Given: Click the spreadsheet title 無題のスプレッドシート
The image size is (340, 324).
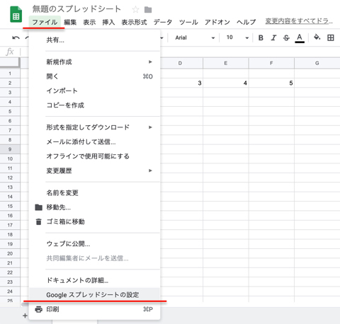Looking at the screenshot, I should tap(76, 9).
